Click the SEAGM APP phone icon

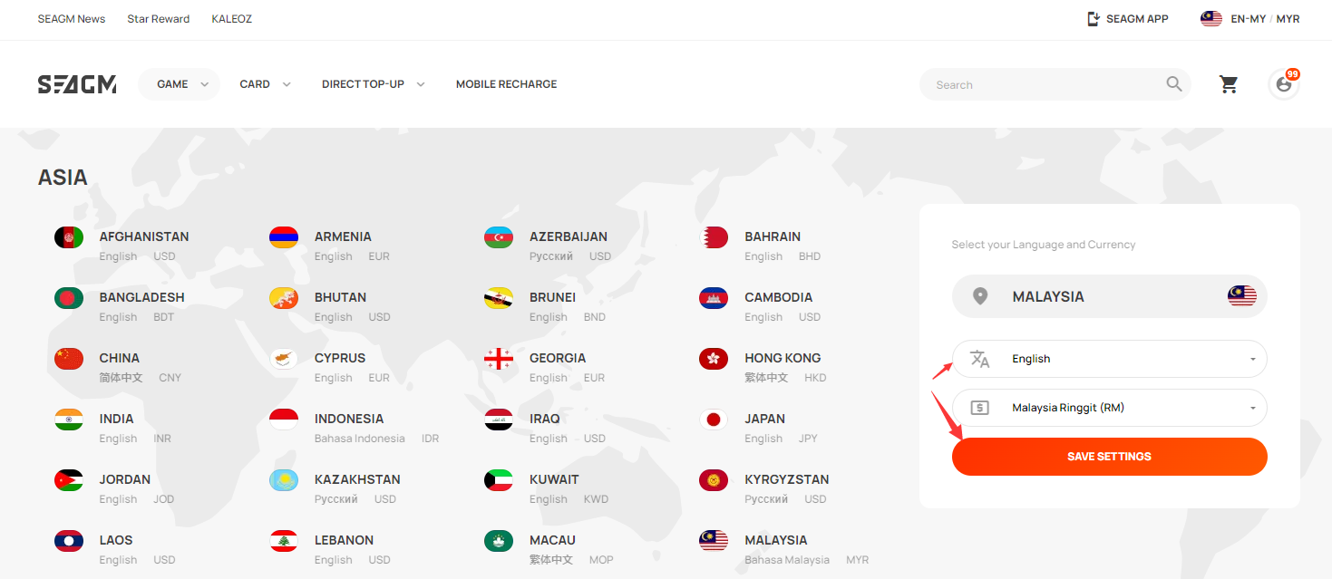(x=1094, y=19)
